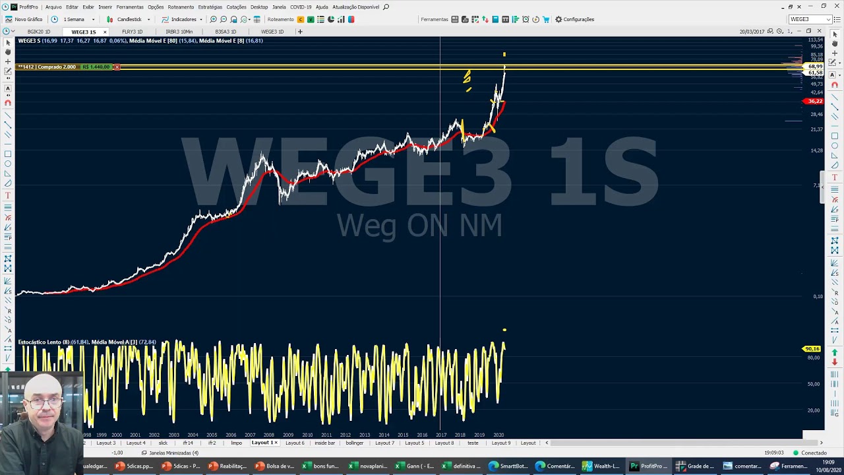Open the Estratégias menu
The height and width of the screenshot is (475, 844).
[210, 7]
